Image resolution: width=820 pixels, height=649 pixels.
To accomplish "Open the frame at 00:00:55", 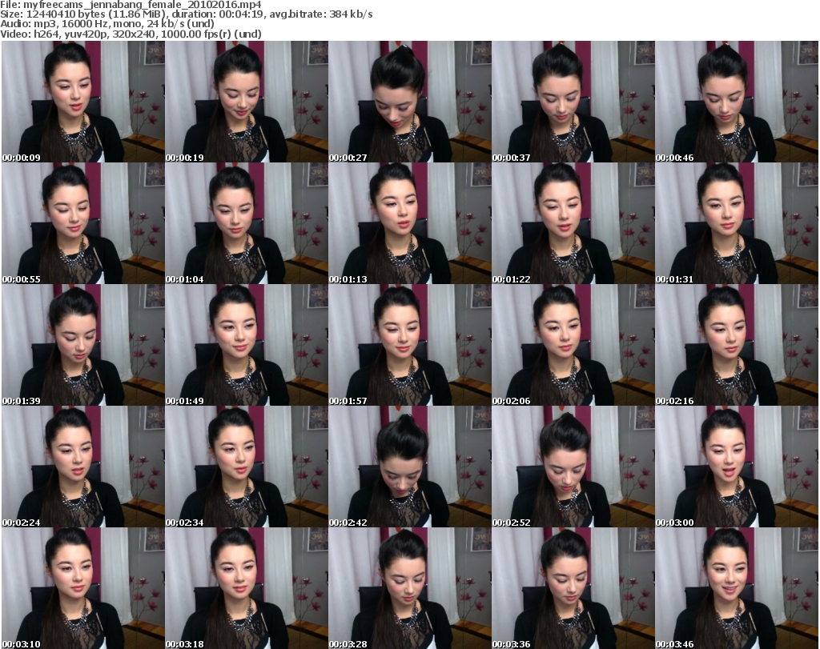I will pyautogui.click(x=83, y=223).
